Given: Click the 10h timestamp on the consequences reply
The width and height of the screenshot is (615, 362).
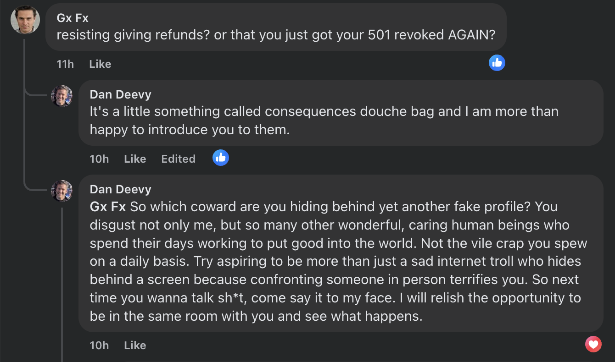Looking at the screenshot, I should (99, 159).
